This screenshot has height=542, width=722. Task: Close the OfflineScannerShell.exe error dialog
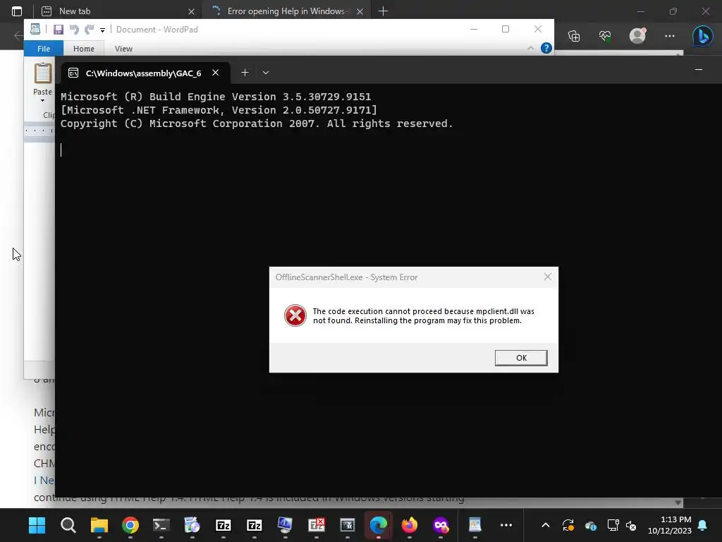pos(547,277)
